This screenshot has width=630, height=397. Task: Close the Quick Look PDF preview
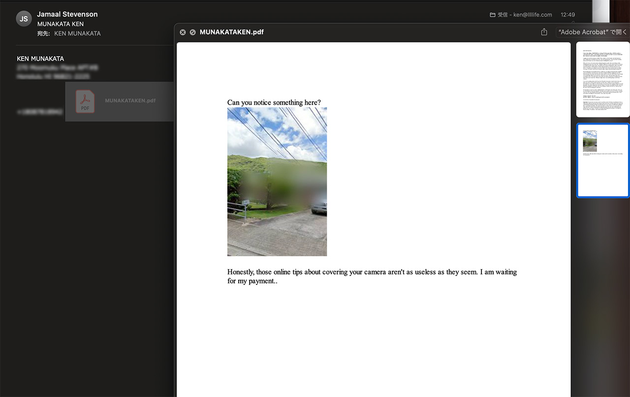(183, 32)
